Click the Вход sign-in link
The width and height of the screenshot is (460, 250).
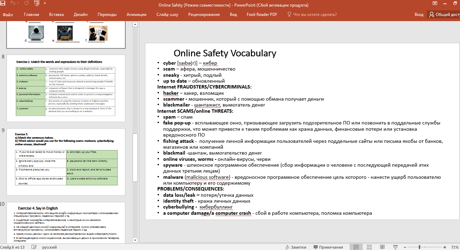coord(419,15)
